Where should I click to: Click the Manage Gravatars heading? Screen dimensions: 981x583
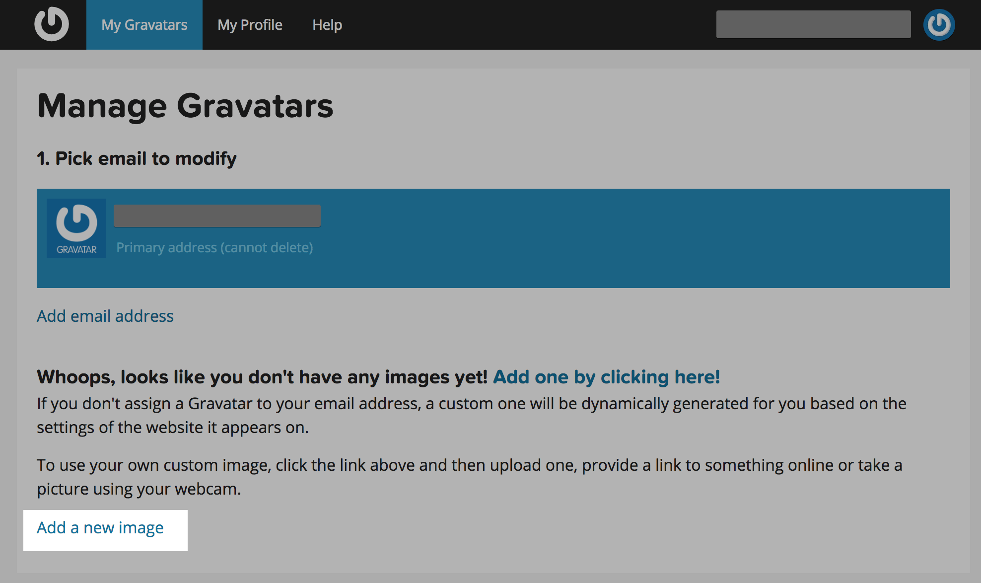(185, 106)
